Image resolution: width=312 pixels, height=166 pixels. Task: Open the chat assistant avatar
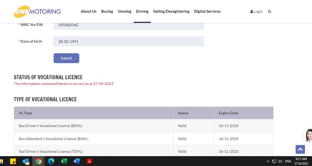pos(308,135)
